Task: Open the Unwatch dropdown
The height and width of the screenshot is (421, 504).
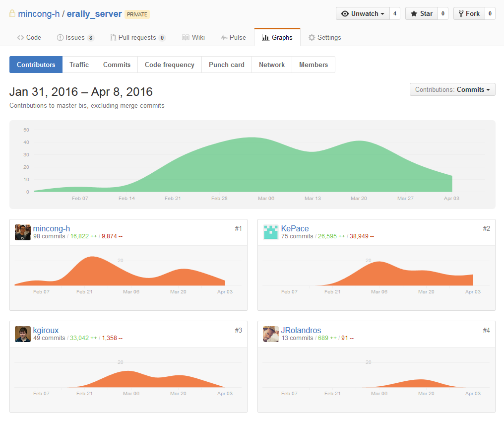Action: pyautogui.click(x=363, y=13)
